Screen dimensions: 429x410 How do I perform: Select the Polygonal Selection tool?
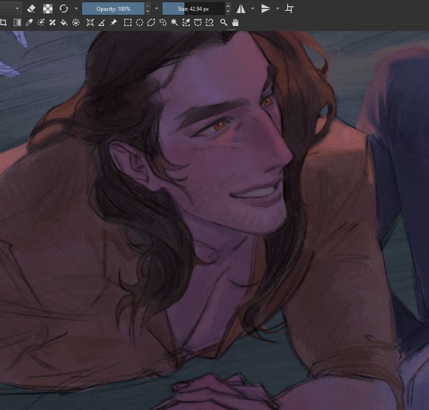pos(151,22)
